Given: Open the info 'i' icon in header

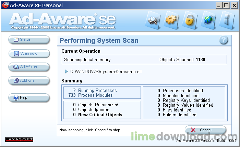Looking at the screenshot, I should (227, 20).
